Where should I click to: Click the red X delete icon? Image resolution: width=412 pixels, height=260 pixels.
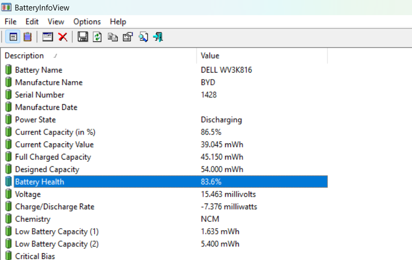[62, 37]
